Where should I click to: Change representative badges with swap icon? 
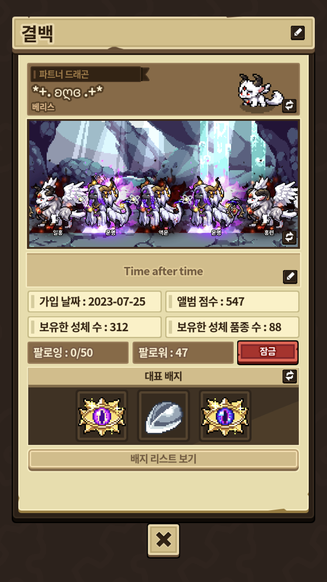click(290, 376)
